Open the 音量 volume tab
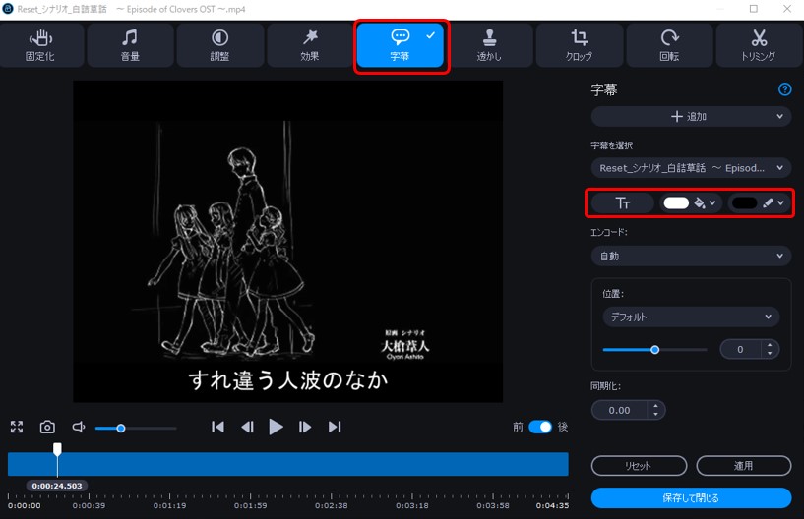804x519 pixels. (130, 45)
